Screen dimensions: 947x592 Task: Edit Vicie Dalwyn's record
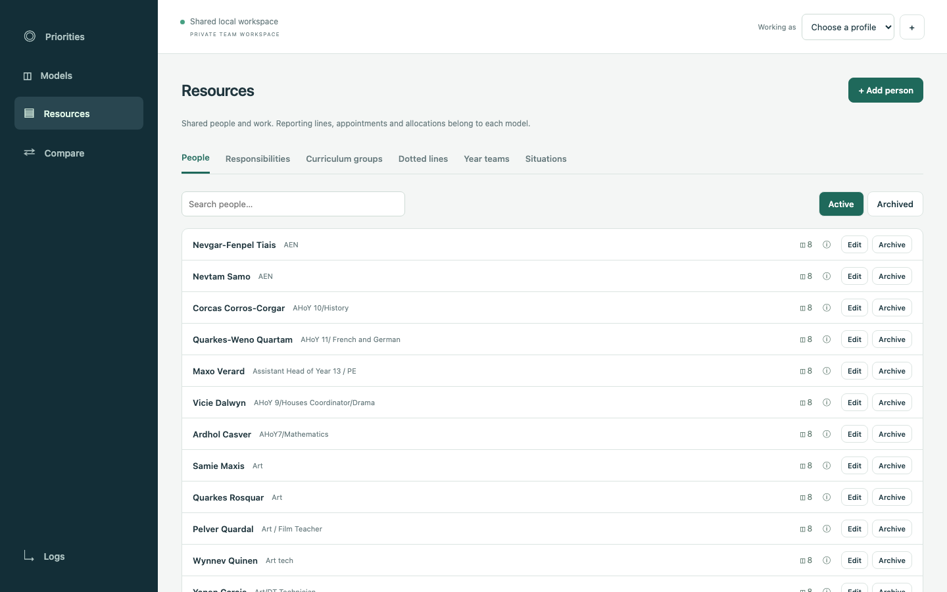pos(854,403)
